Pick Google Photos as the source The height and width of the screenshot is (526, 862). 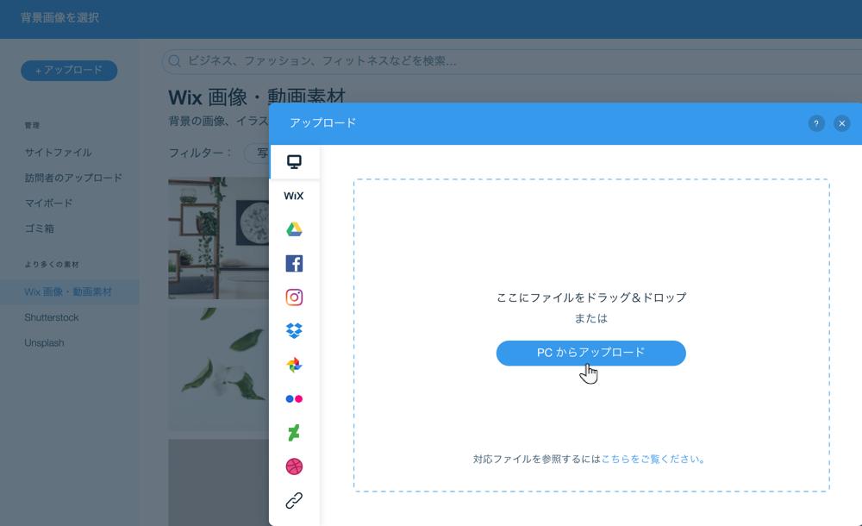[296, 365]
